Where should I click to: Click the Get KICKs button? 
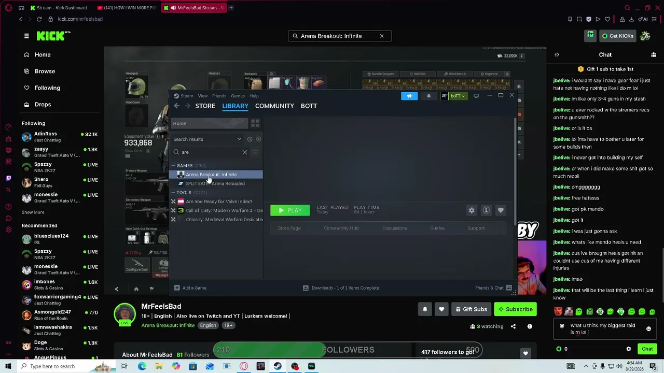[617, 36]
